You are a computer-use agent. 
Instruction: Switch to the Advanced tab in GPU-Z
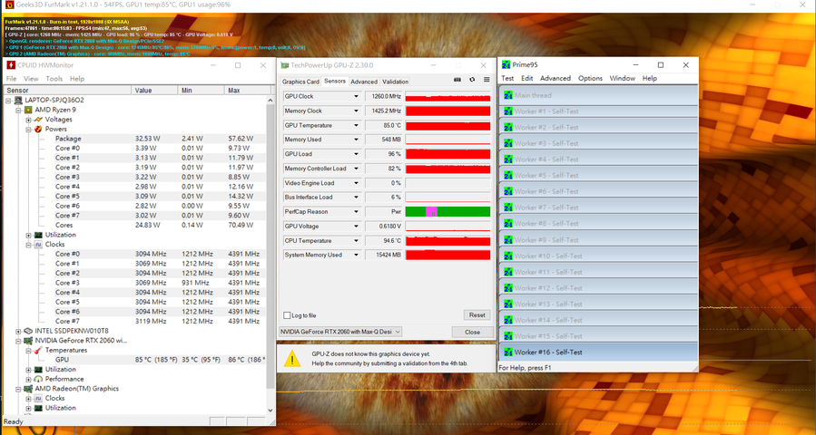[x=364, y=82]
